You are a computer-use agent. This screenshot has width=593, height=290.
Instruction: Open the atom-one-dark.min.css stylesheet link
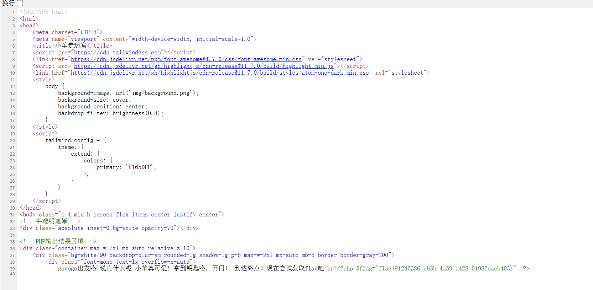click(x=220, y=73)
